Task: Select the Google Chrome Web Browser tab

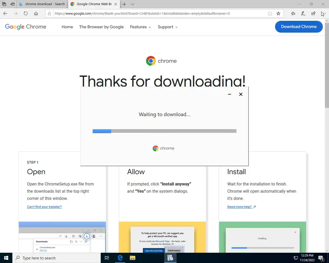Action: coord(91,4)
